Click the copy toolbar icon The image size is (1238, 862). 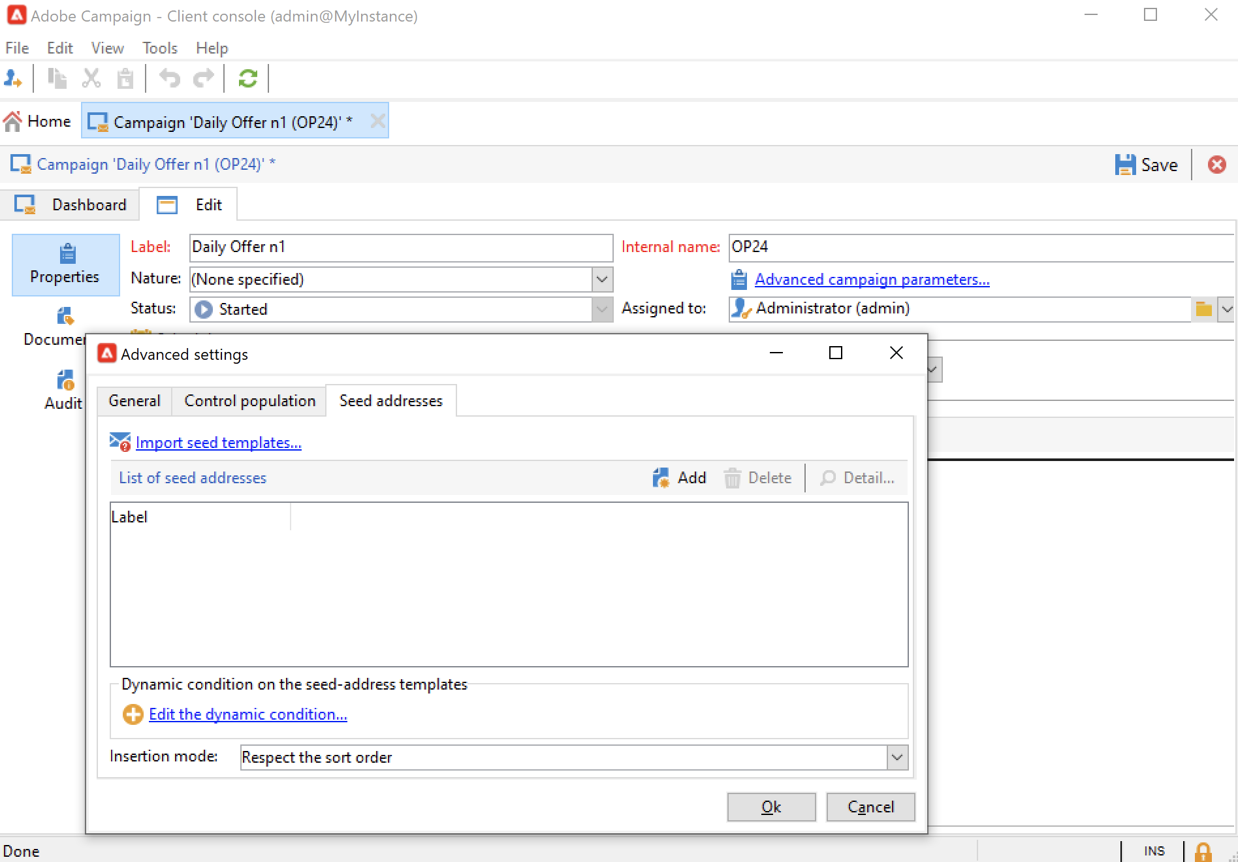[x=57, y=79]
